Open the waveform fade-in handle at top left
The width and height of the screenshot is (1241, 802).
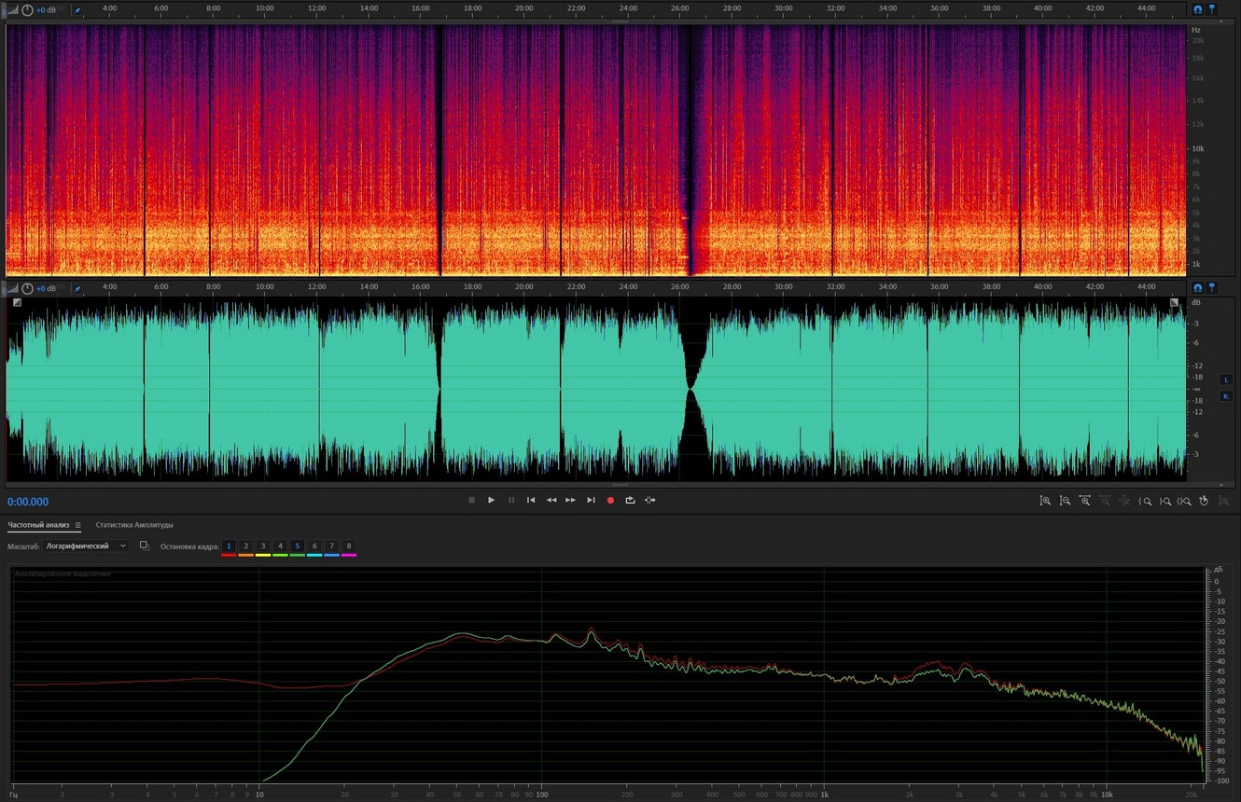click(x=17, y=302)
